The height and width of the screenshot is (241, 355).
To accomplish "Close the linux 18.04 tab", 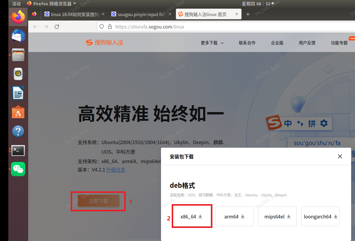I will [103, 14].
